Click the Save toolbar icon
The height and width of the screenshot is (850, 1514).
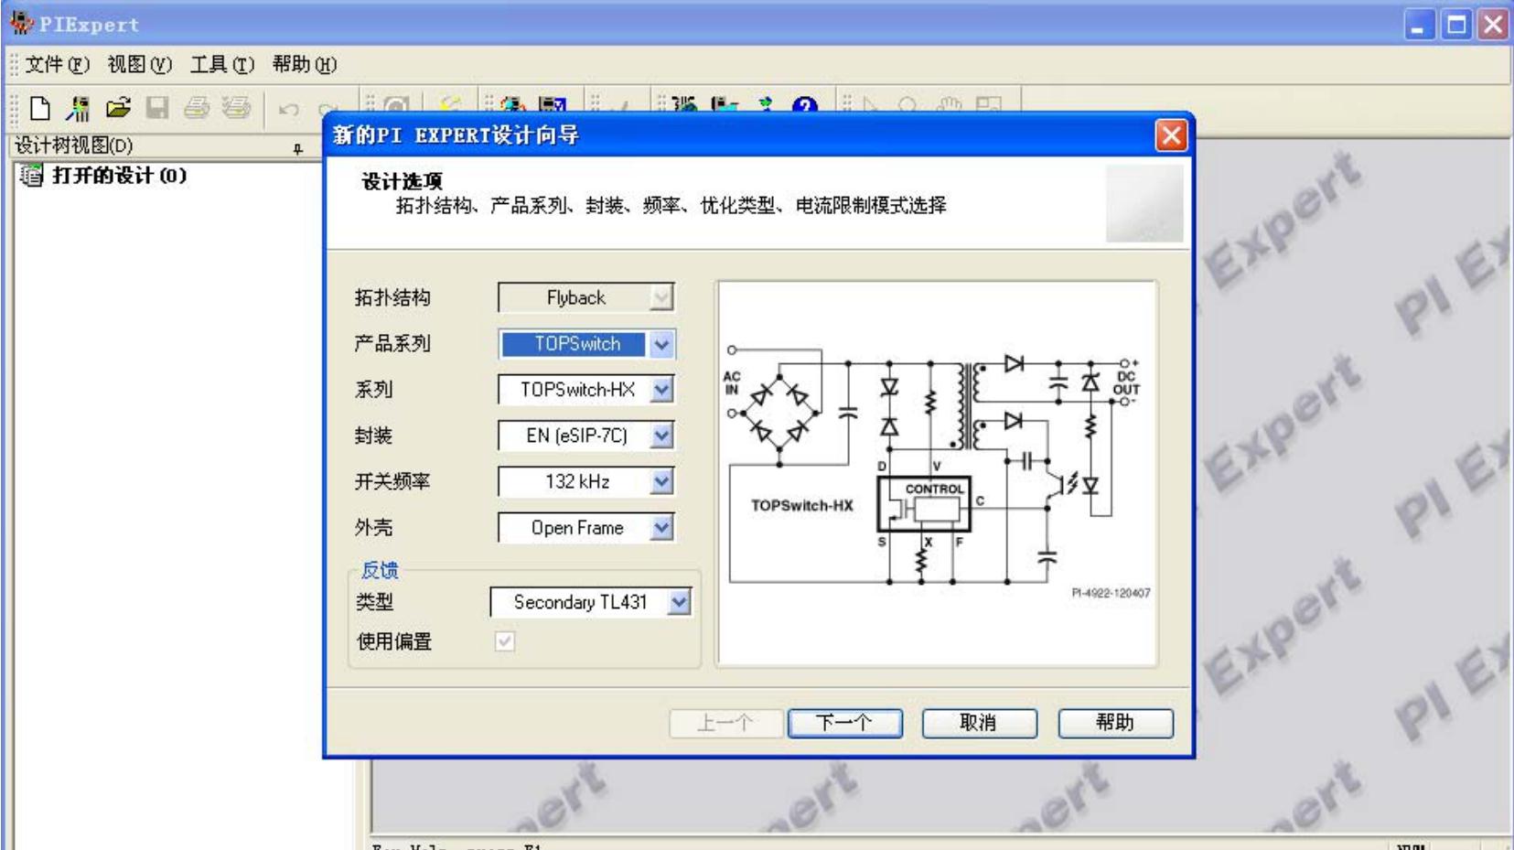pyautogui.click(x=157, y=108)
